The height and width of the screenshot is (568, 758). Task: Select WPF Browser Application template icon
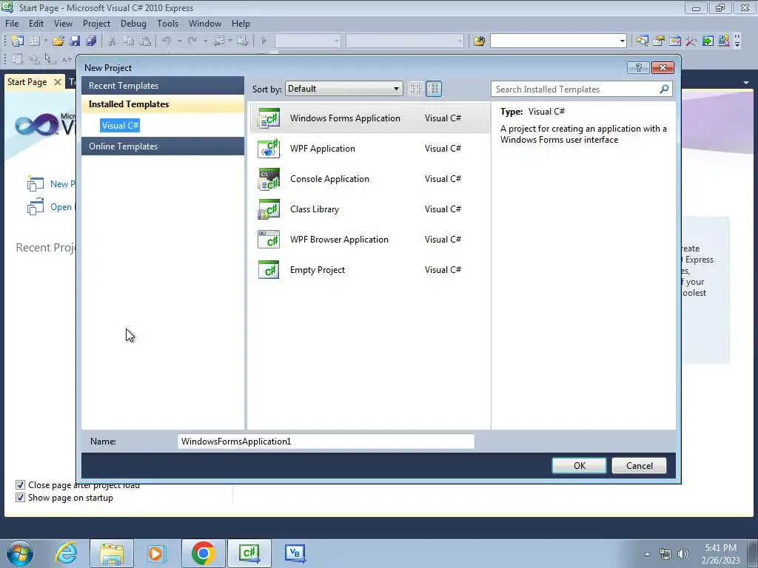coord(269,240)
